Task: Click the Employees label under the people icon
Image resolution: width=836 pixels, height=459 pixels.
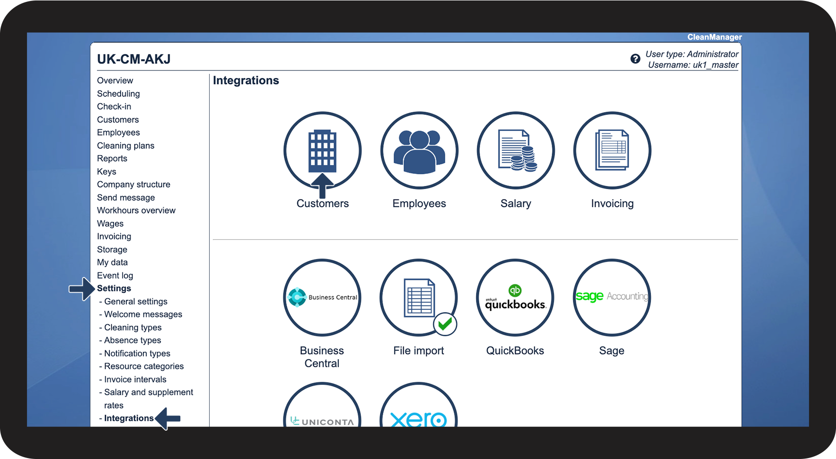Action: click(x=419, y=204)
